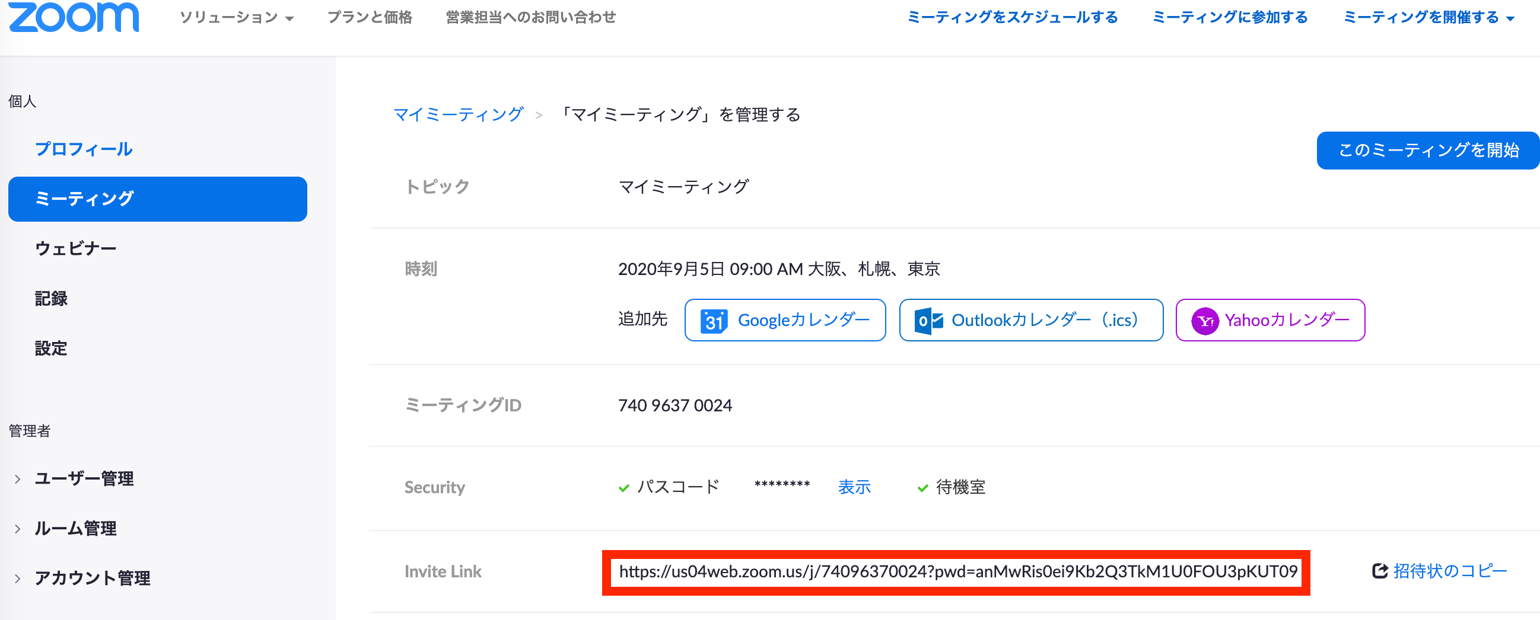Show the passcode via 表示 link

coord(854,487)
